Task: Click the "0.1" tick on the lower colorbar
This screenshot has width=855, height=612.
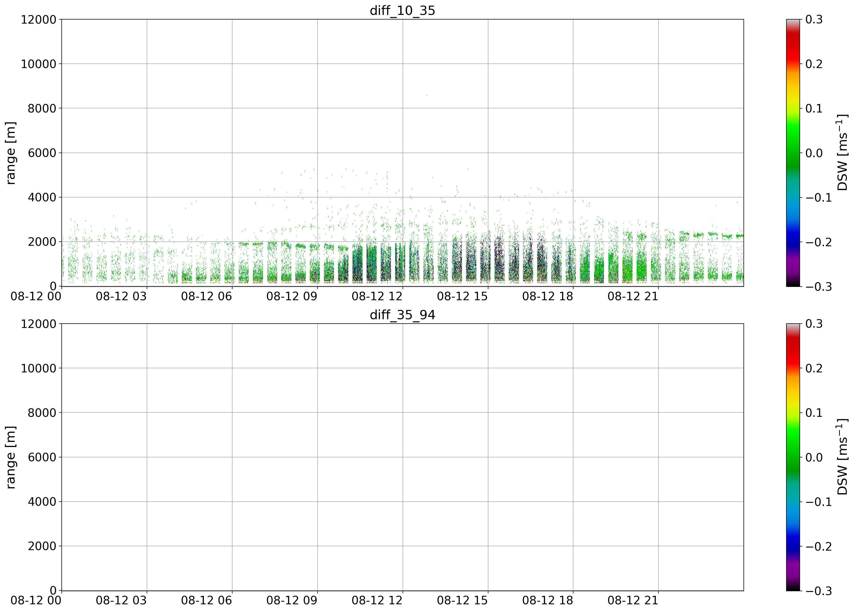Action: (814, 413)
